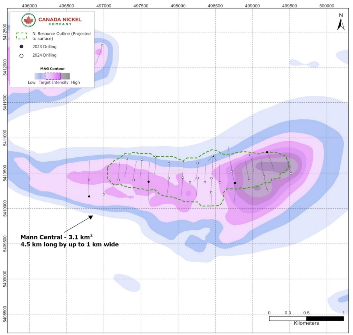This screenshot has width=353, height=335.
Task: Click the MAG Contour color gradient bar
Action: click(x=52, y=76)
